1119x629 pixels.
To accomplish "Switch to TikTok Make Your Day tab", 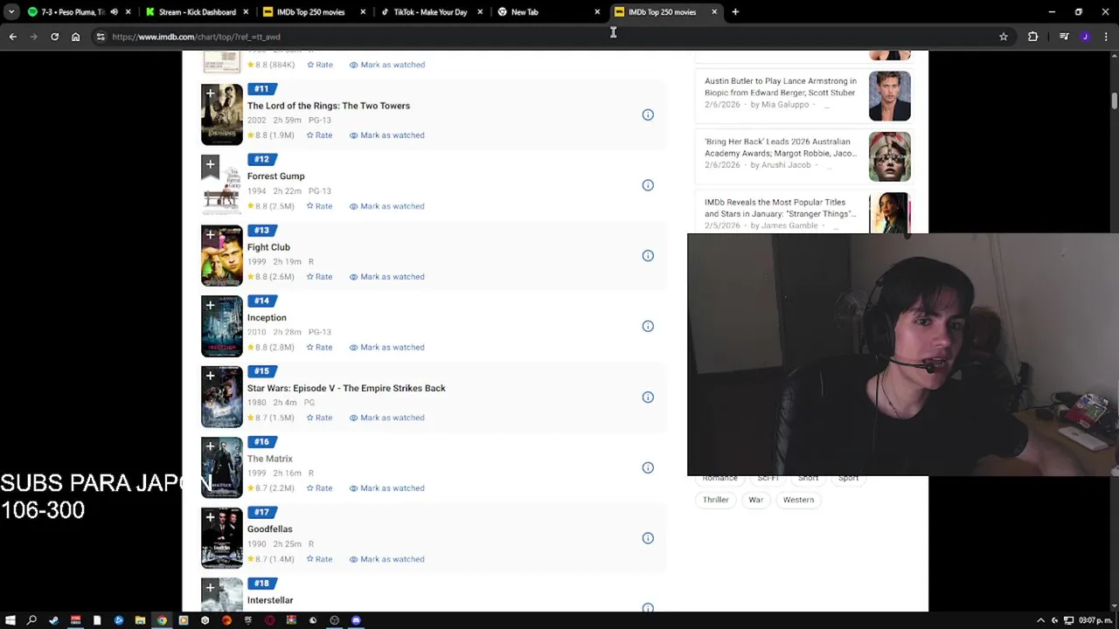I will click(430, 12).
